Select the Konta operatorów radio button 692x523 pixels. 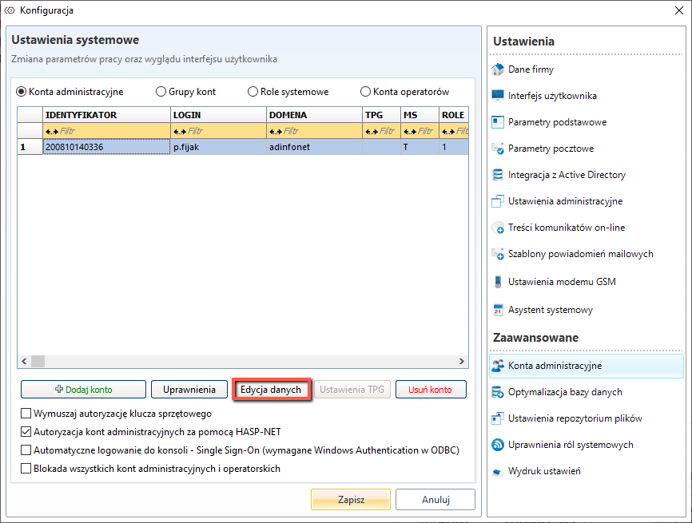(x=365, y=92)
